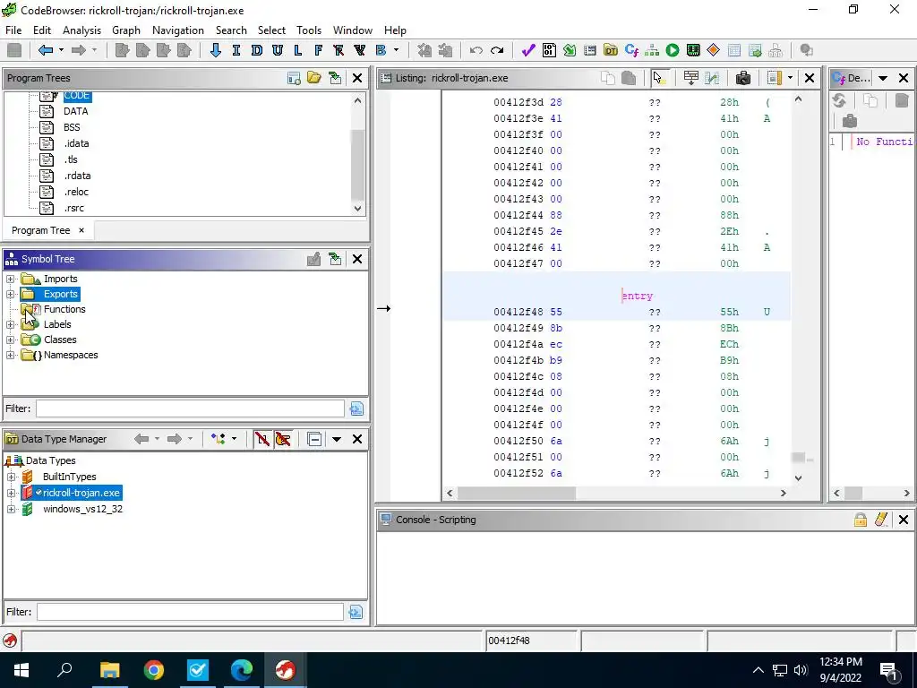The image size is (917, 688).
Task: Click the purple checkmark Bookmarks icon
Action: pos(528,50)
